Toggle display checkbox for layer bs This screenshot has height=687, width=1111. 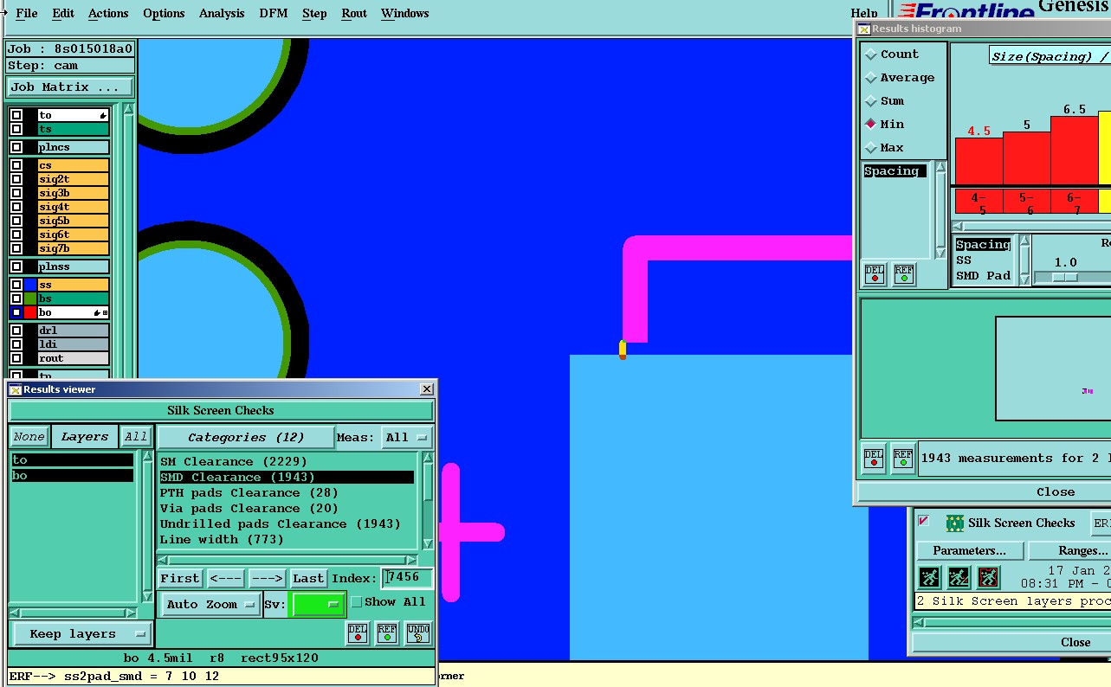tap(16, 299)
